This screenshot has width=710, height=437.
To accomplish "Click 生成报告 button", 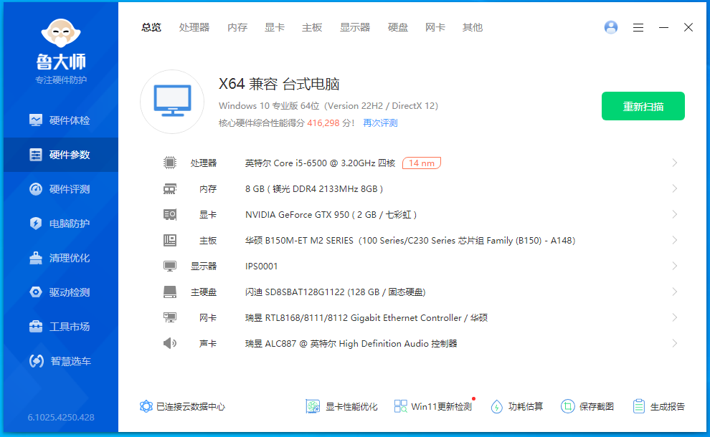I will click(659, 406).
